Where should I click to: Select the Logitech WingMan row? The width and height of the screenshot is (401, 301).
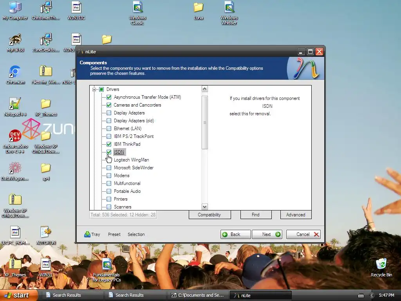[x=131, y=160]
